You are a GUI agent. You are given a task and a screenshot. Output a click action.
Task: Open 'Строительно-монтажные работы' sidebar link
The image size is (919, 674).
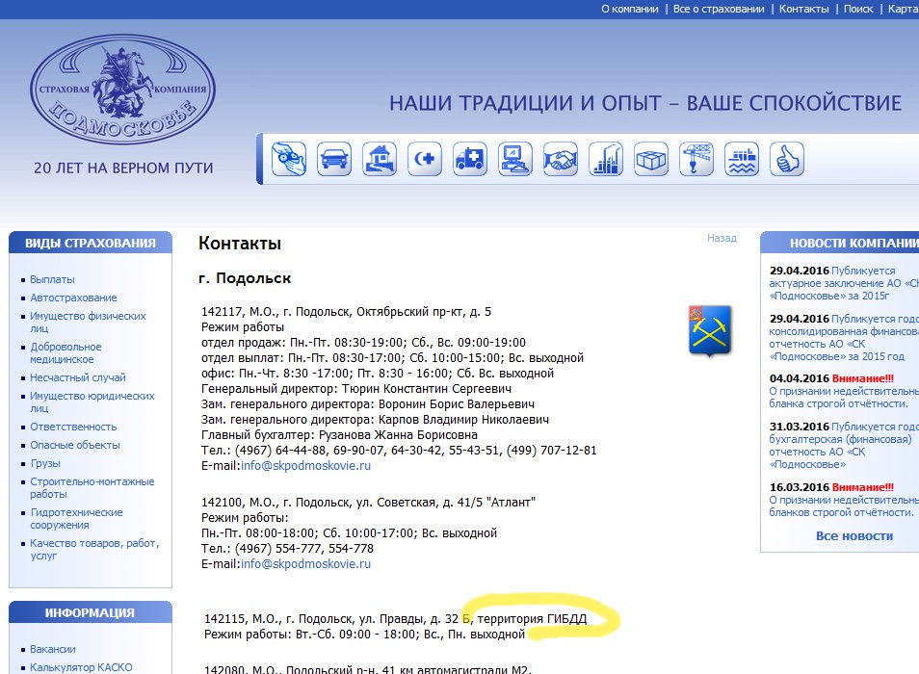[x=92, y=488]
